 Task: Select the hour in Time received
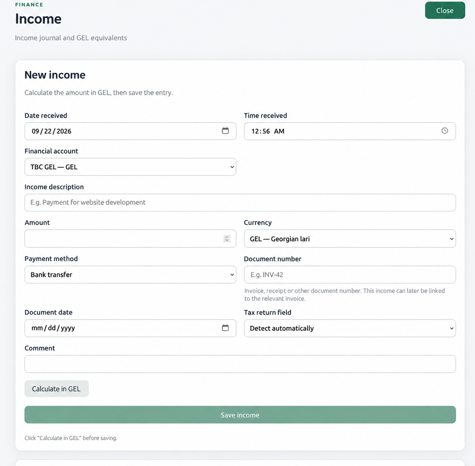click(x=255, y=131)
